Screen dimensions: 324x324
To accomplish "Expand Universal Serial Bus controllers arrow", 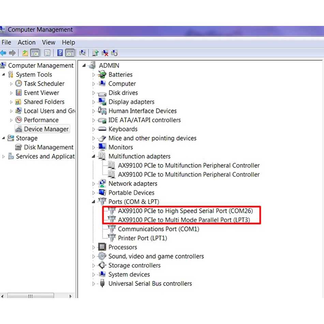I will tap(94, 284).
